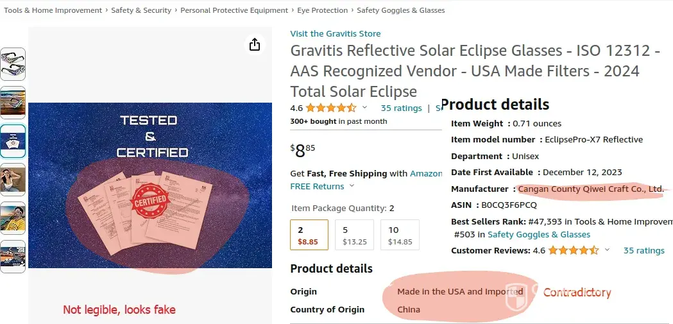Image resolution: width=673 pixels, height=324 pixels.
Task: Go to Eye Protection breadcrumb category
Action: 323,10
